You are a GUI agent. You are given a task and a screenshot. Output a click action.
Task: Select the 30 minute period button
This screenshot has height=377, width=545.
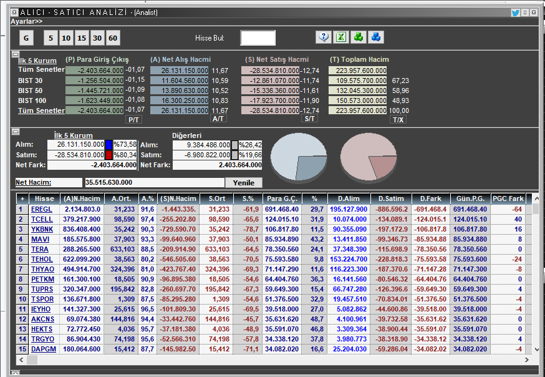(97, 38)
